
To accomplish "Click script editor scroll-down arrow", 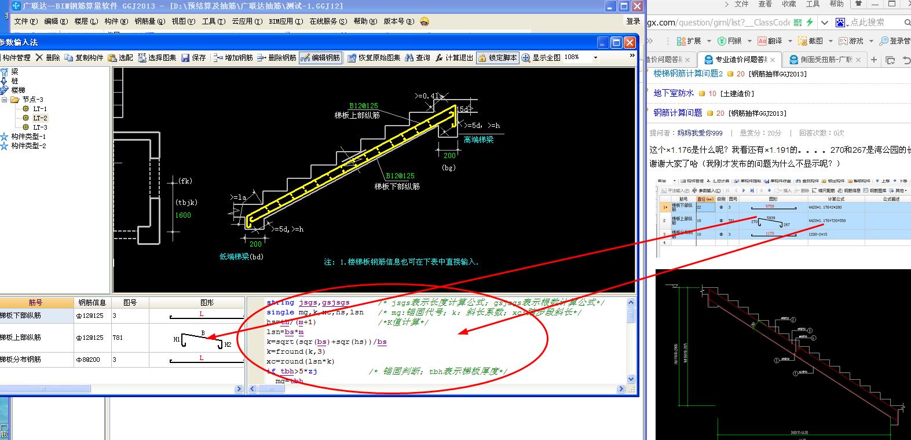I will 631,379.
